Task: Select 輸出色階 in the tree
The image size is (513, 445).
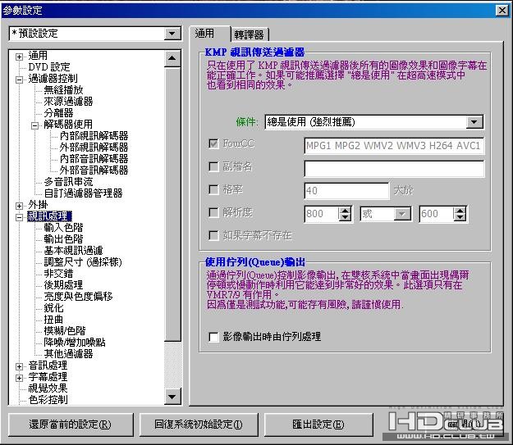Action: 63,238
